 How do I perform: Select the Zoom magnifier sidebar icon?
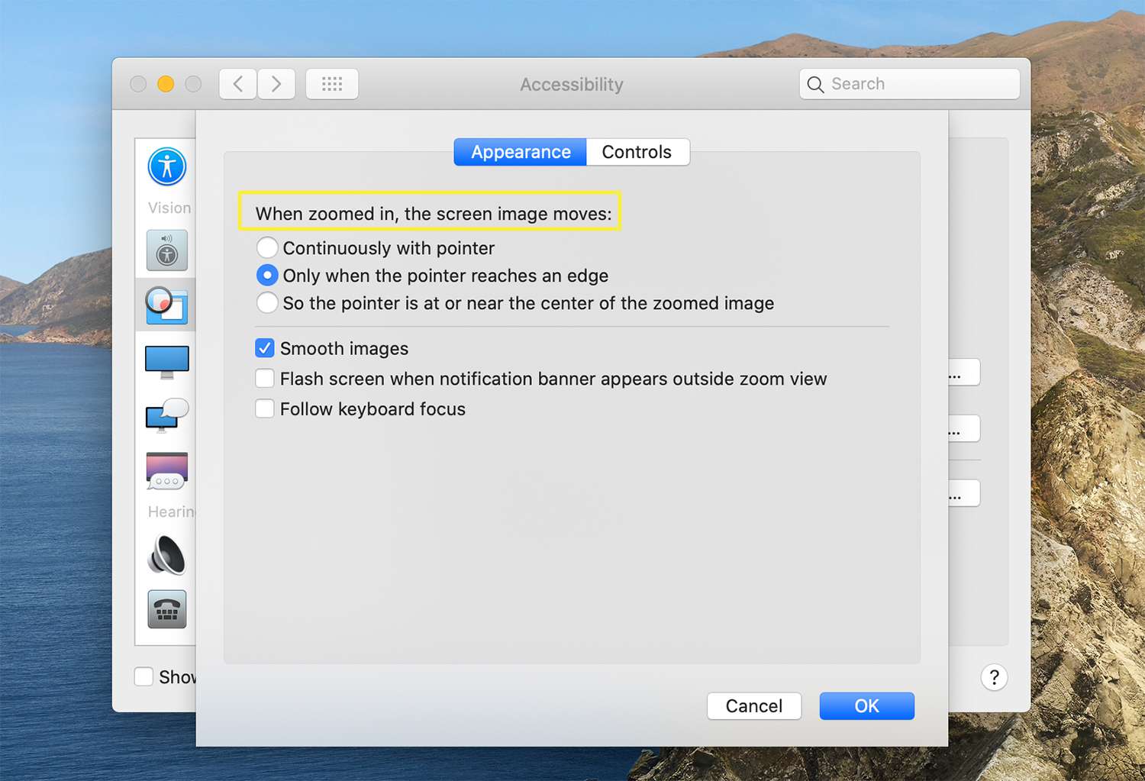click(x=166, y=305)
